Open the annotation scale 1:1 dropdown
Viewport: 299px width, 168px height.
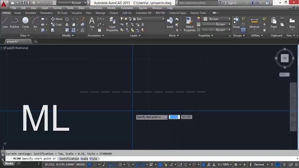coord(225,164)
